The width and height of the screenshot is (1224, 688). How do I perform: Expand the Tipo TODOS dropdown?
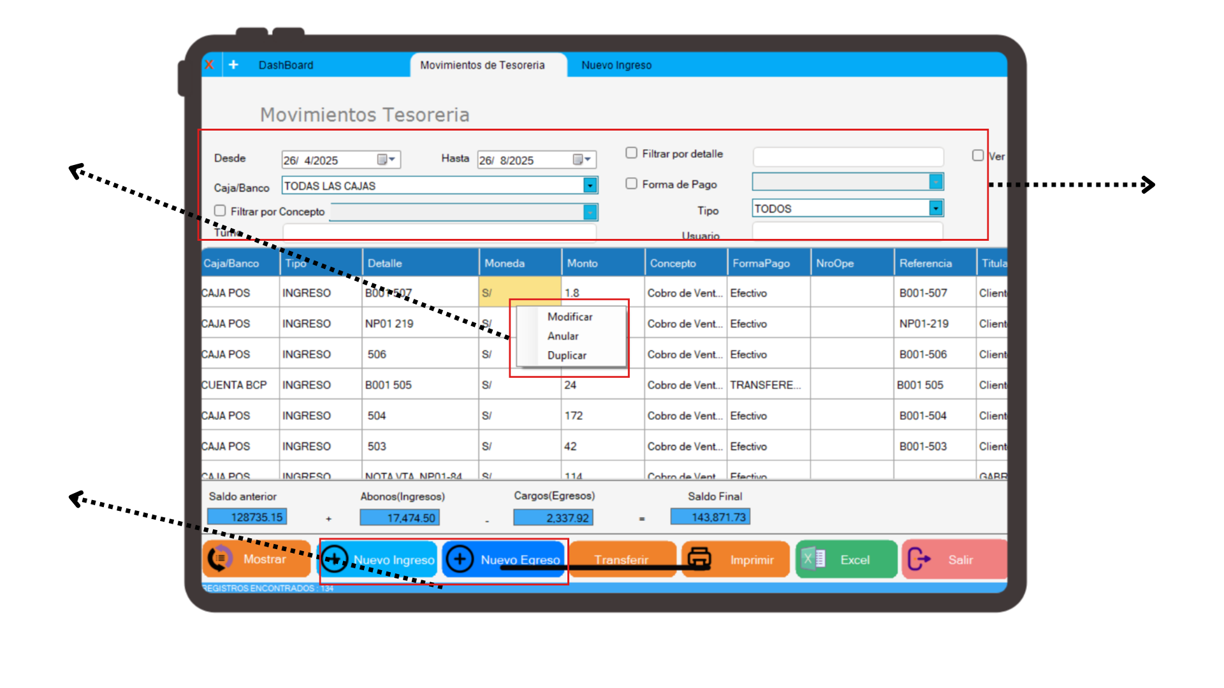(935, 208)
